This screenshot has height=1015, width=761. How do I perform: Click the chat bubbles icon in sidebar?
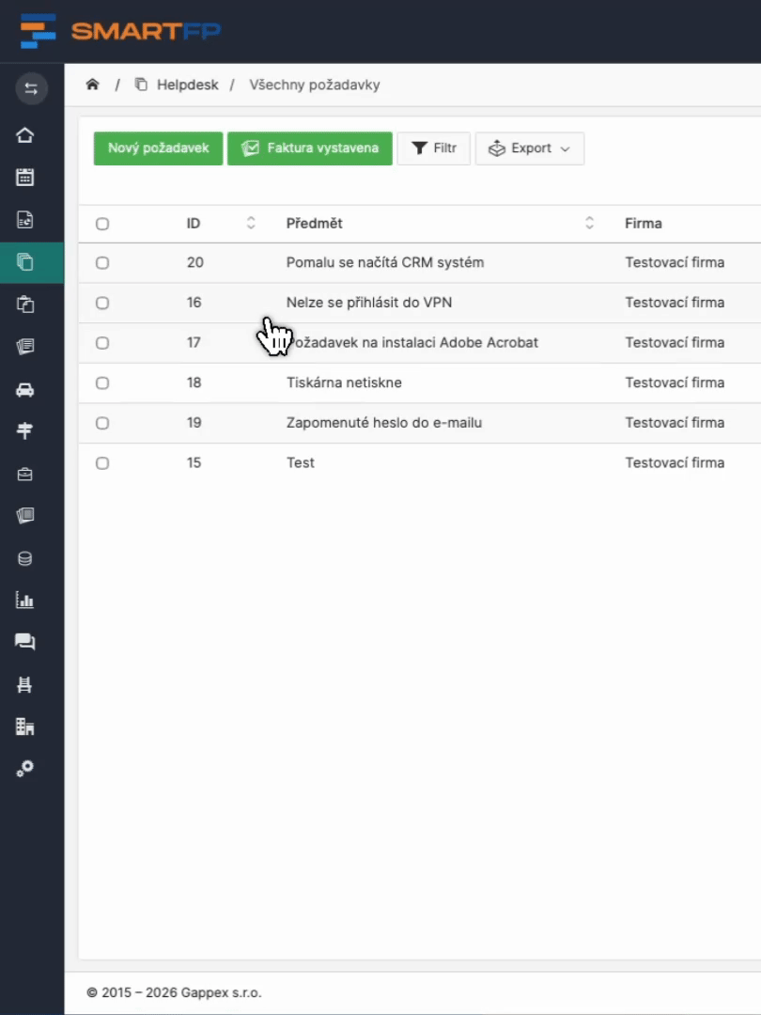click(25, 643)
